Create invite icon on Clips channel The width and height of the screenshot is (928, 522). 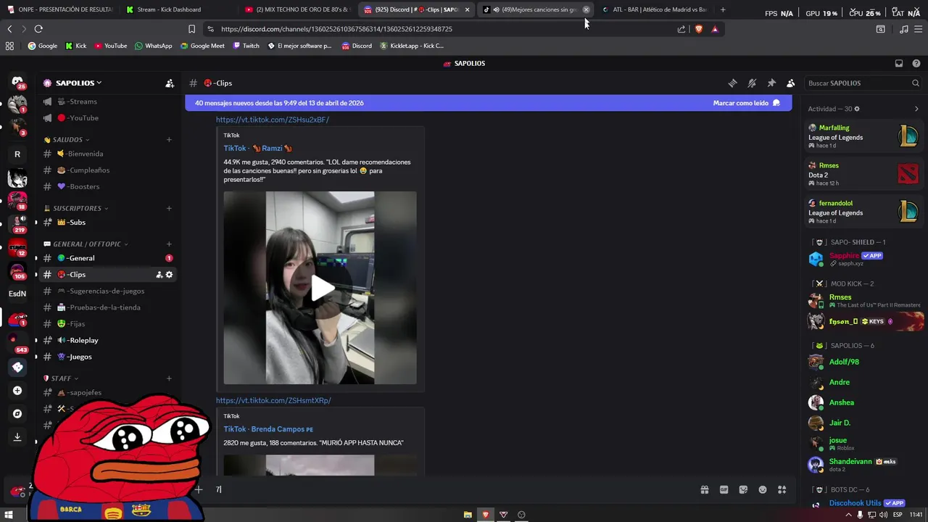[159, 275]
